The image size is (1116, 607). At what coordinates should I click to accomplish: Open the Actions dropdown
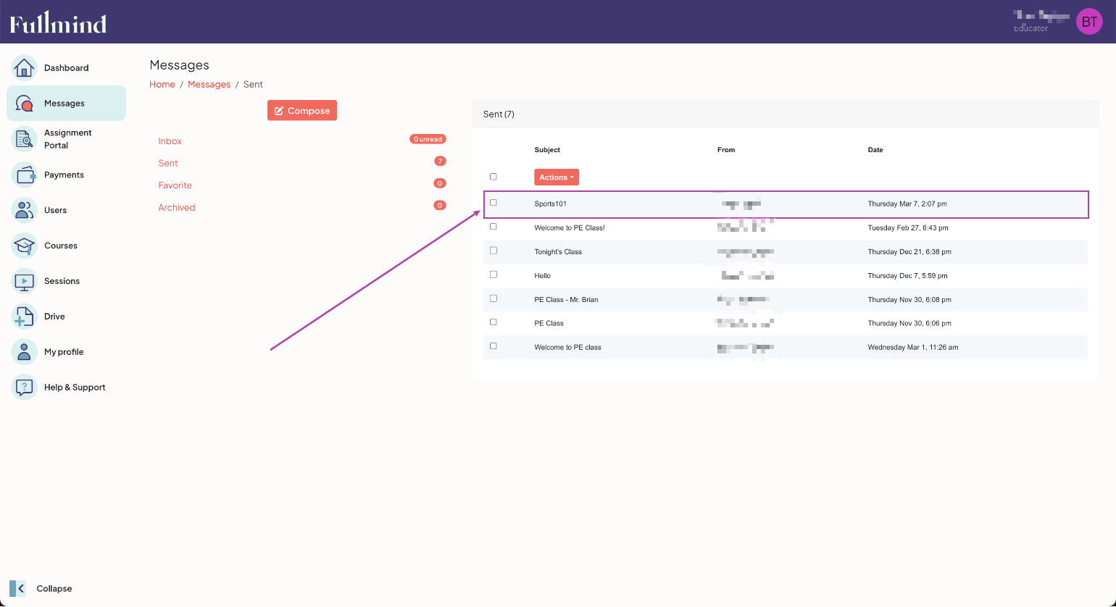(556, 177)
